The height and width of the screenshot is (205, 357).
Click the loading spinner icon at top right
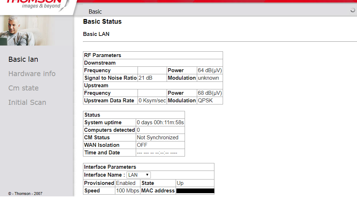pyautogui.click(x=352, y=10)
